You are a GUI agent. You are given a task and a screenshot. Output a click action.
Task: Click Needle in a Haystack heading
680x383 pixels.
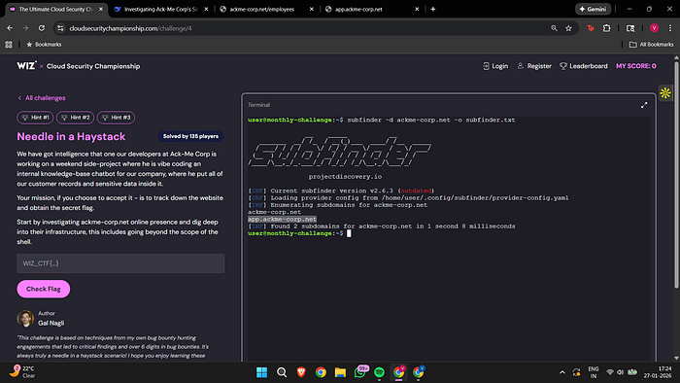coord(71,137)
